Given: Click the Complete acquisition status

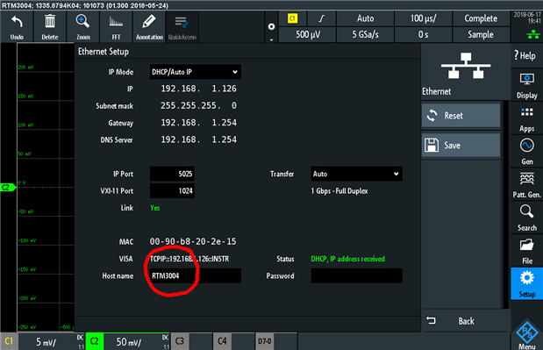Looking at the screenshot, I should click(481, 18).
